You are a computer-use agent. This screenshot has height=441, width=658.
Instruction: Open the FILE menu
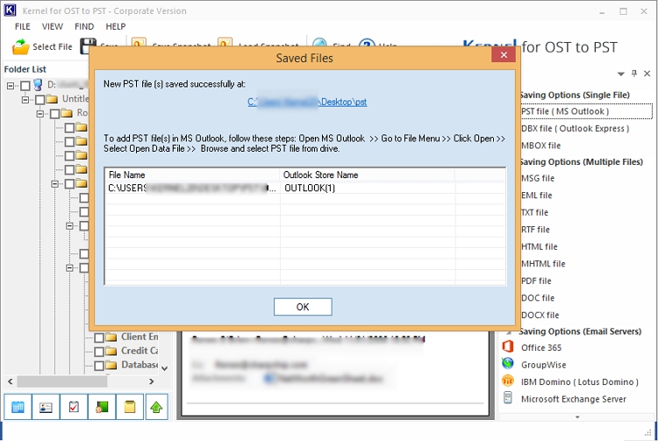[x=22, y=26]
